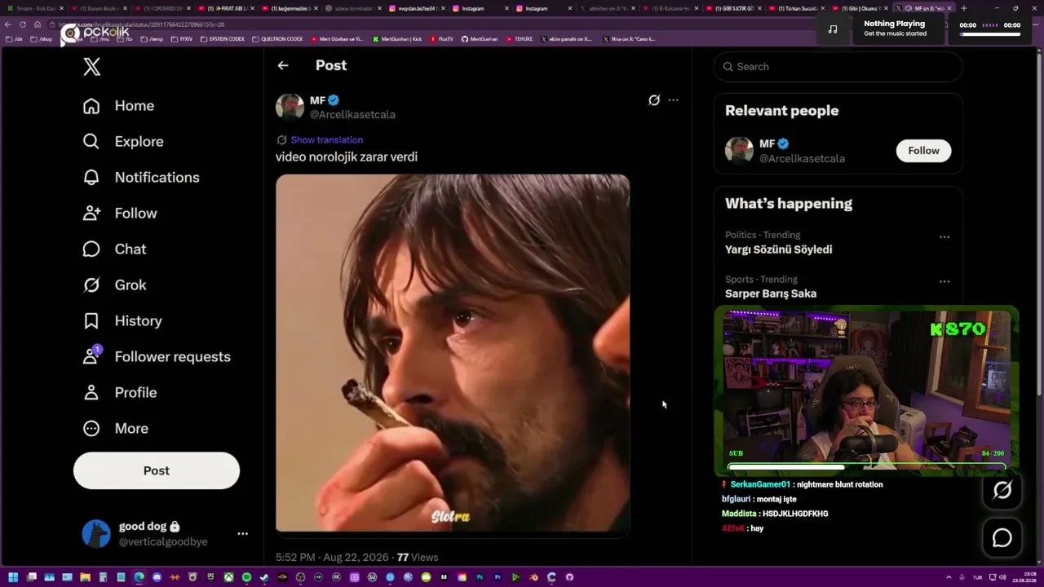Click the X logo in the sidebar
This screenshot has width=1044, height=587.
[92, 67]
